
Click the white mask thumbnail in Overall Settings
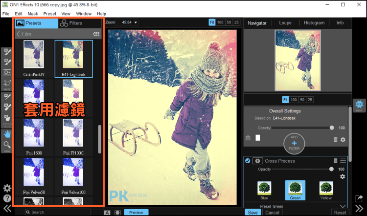pyautogui.click(x=258, y=138)
